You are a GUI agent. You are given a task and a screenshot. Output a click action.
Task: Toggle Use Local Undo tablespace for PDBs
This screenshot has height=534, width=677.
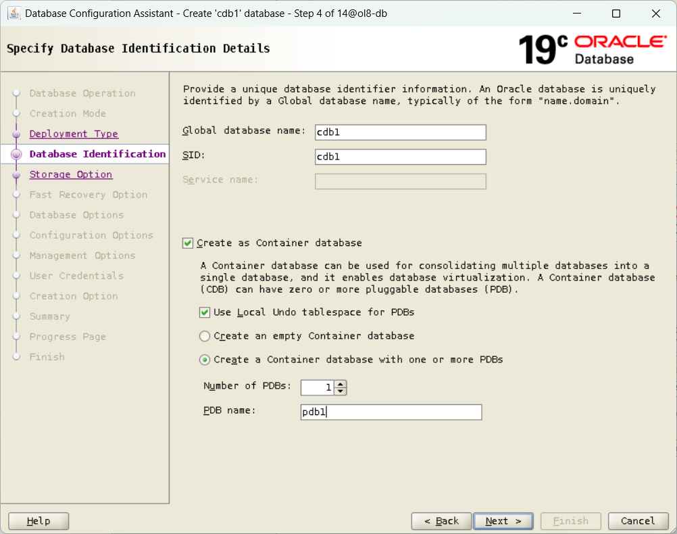(205, 312)
